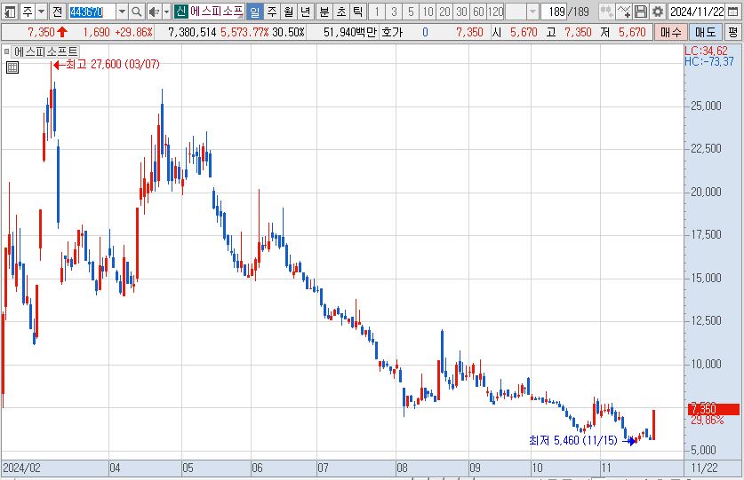Toggle the speaker sound icon
The width and height of the screenshot is (744, 480).
(154, 12)
